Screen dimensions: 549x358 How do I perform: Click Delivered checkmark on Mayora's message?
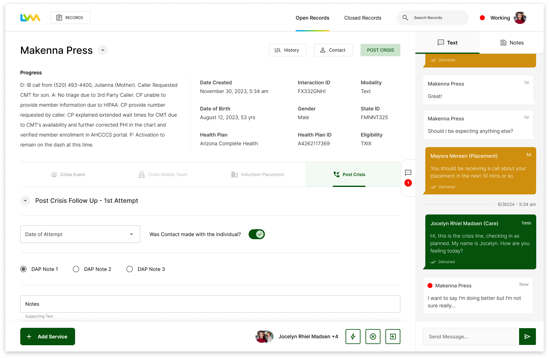click(433, 187)
